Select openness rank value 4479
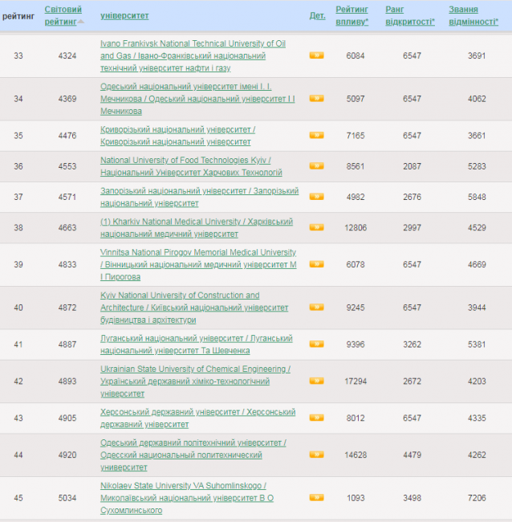 click(412, 455)
